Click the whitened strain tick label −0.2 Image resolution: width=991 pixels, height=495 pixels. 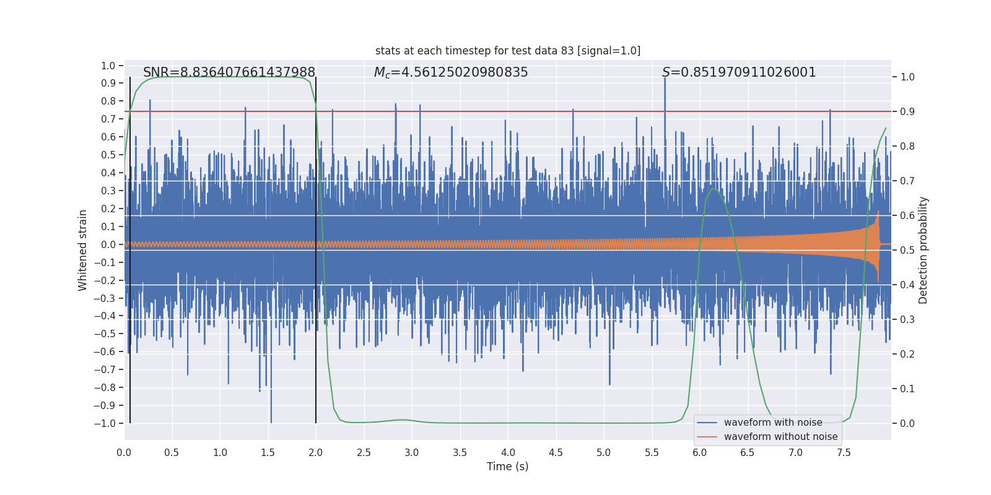point(105,280)
